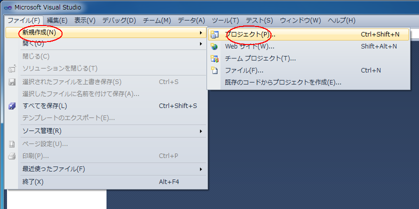Choose プロジェクト(P)... in submenu
This screenshot has width=419, height=209.
tap(308, 34)
